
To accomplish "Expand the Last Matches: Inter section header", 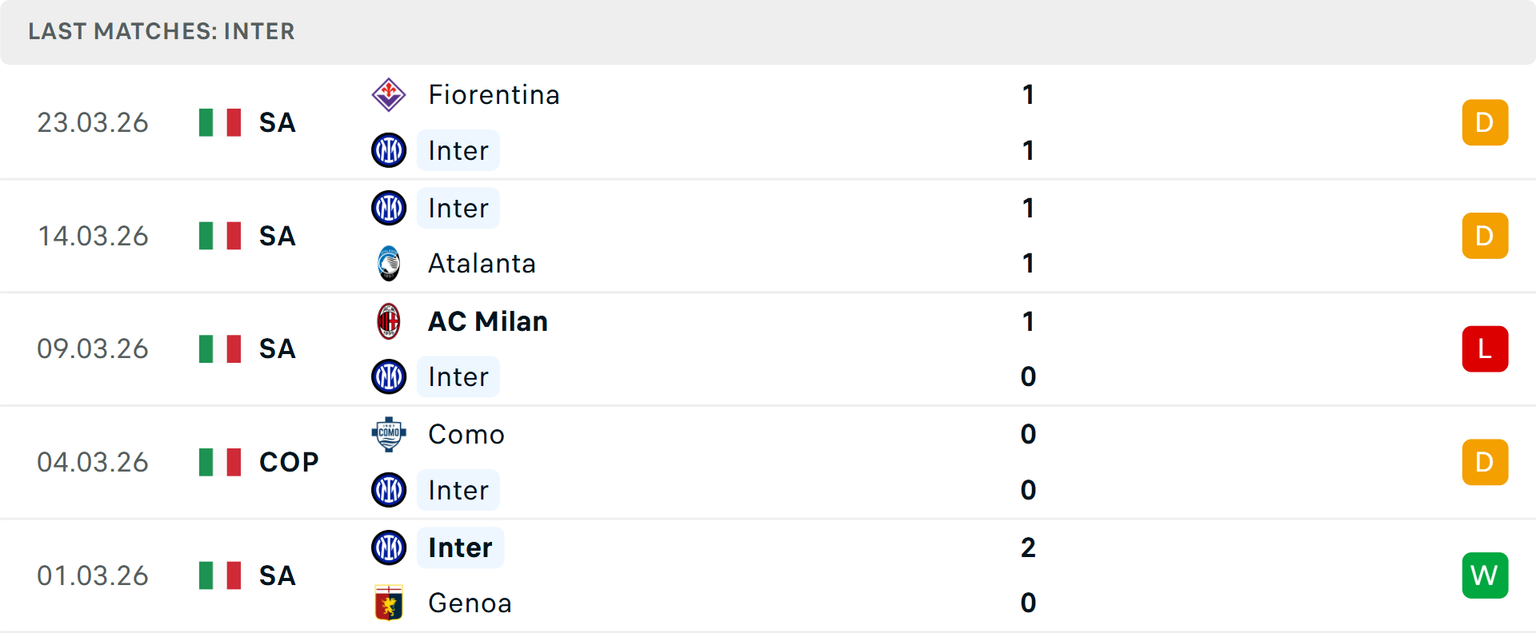I will tap(162, 32).
